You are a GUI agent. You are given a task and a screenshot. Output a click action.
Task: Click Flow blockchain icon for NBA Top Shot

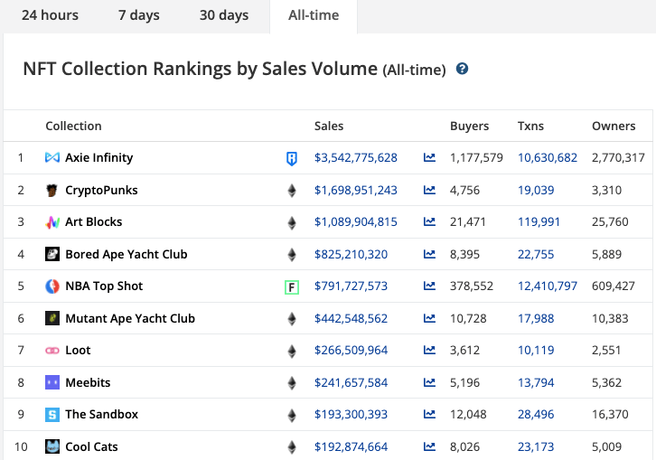292,287
